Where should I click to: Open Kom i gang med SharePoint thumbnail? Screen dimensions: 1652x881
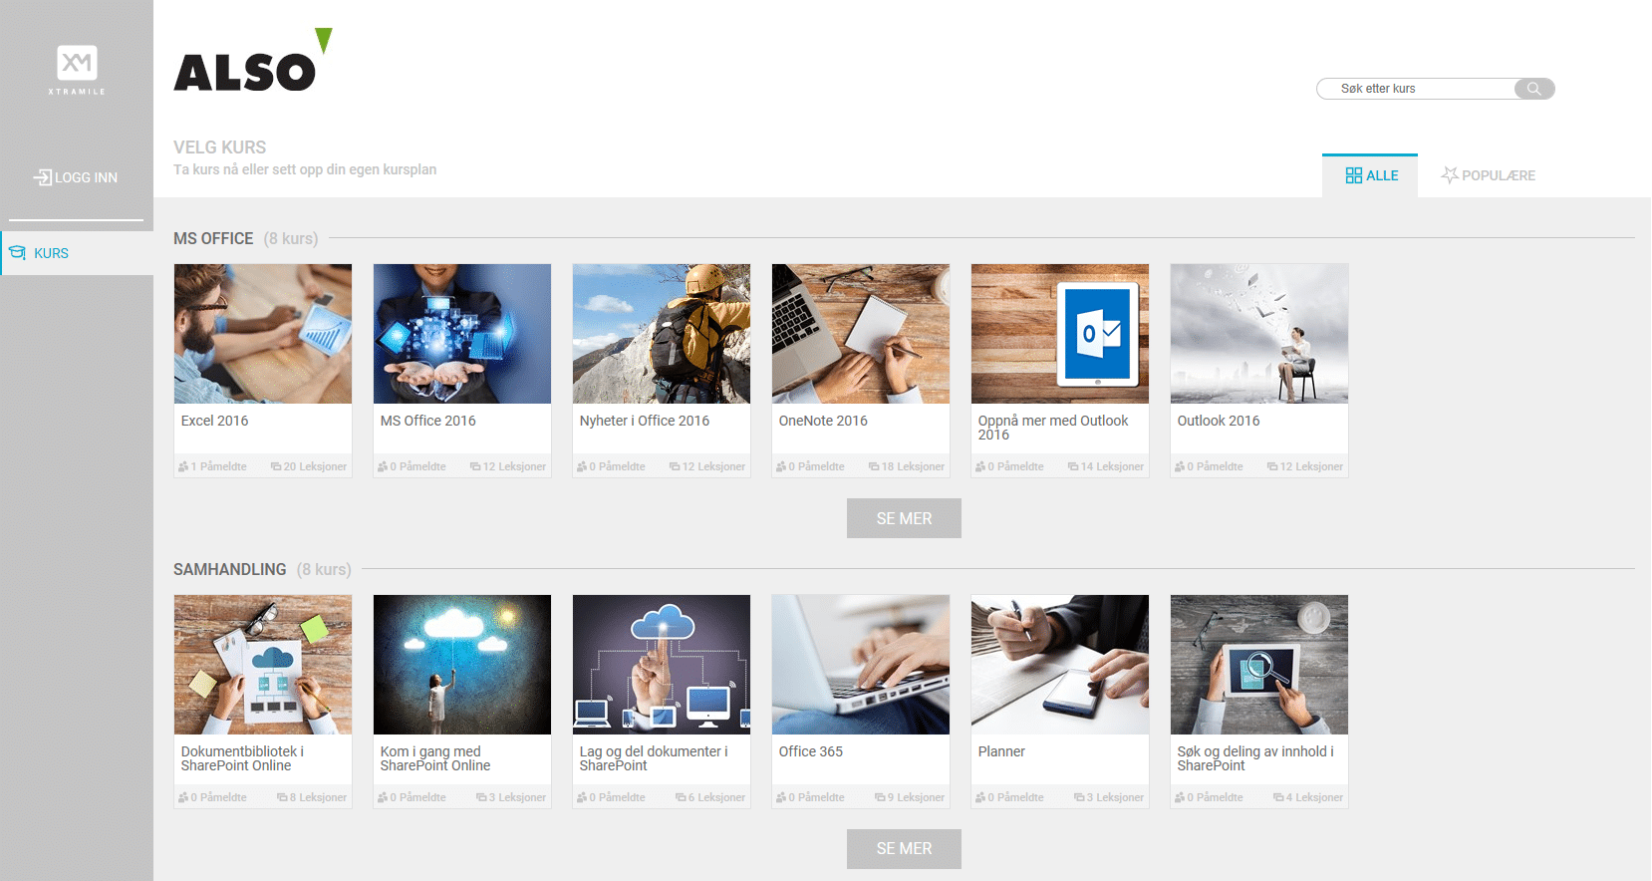[462, 665]
